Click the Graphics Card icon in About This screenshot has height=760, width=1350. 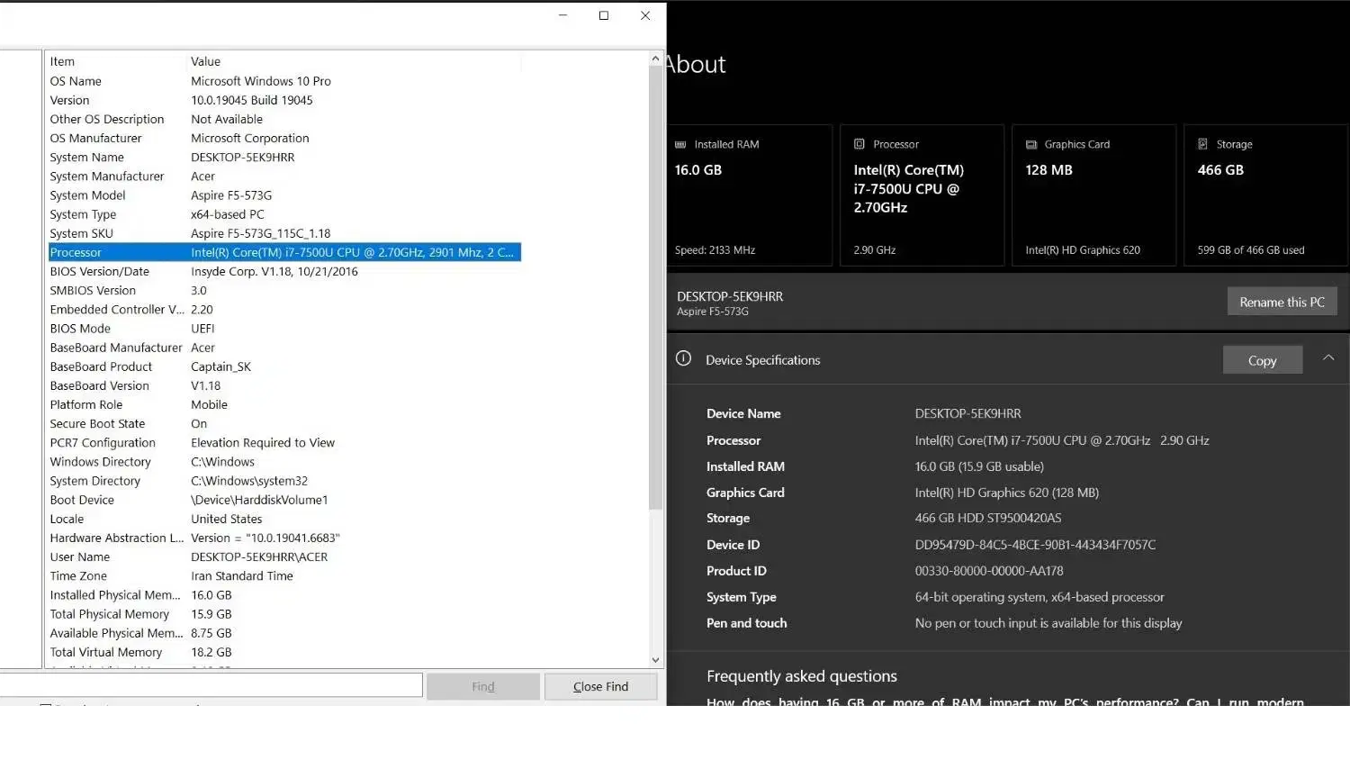coord(1031,144)
